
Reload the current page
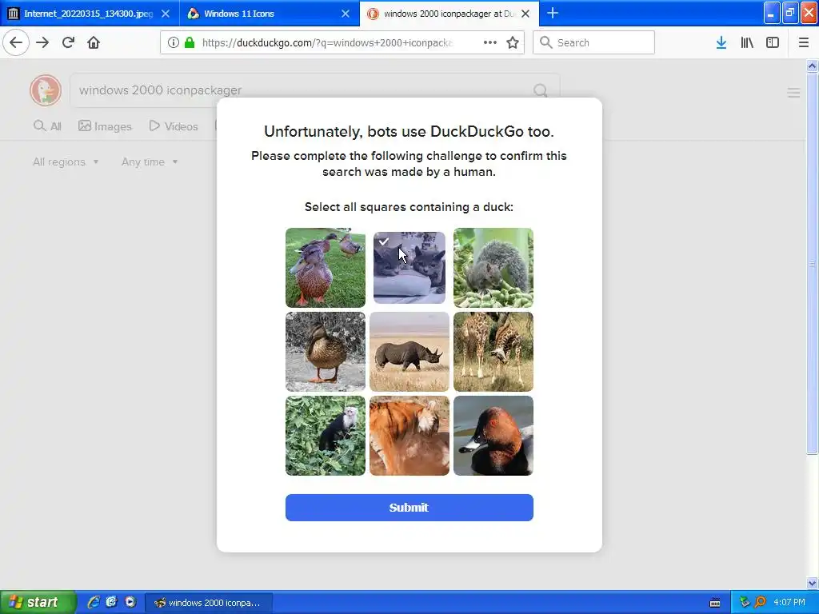tap(68, 42)
